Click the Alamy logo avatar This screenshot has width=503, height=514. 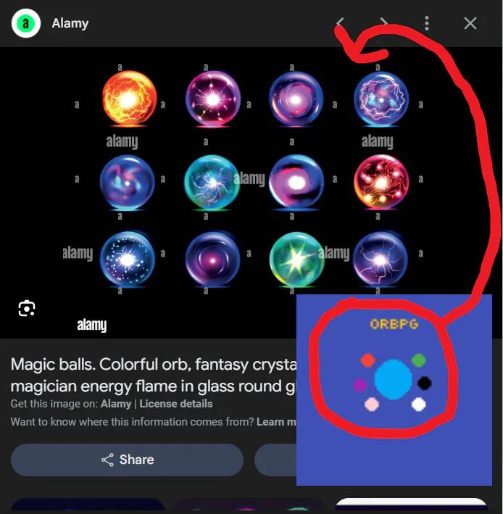(x=26, y=23)
